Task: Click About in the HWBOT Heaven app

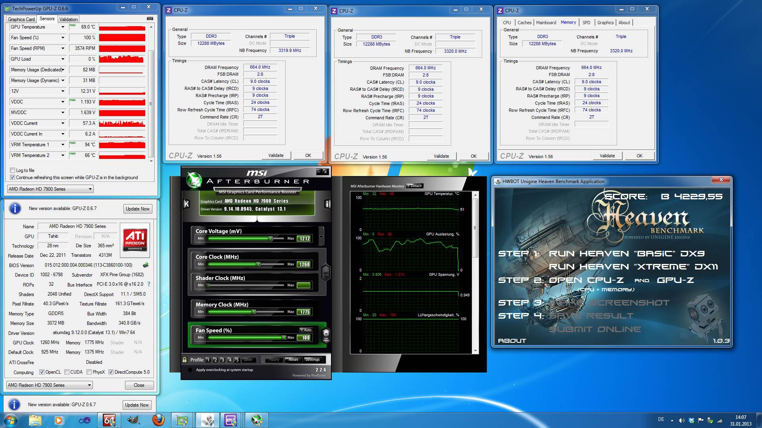Action: 512,341
